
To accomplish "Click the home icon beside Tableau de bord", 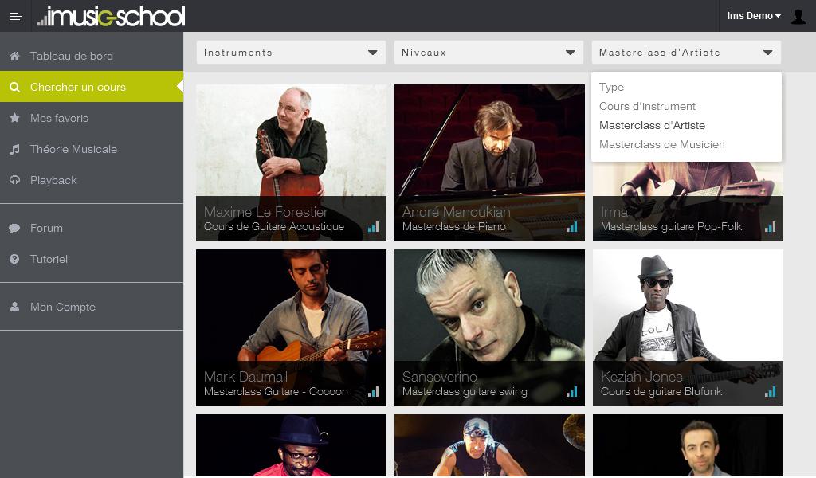I will point(14,56).
